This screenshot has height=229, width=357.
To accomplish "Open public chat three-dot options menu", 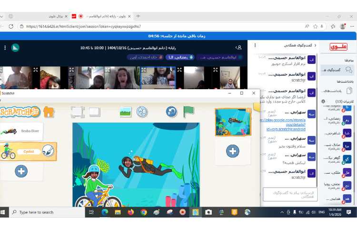I will (255, 45).
